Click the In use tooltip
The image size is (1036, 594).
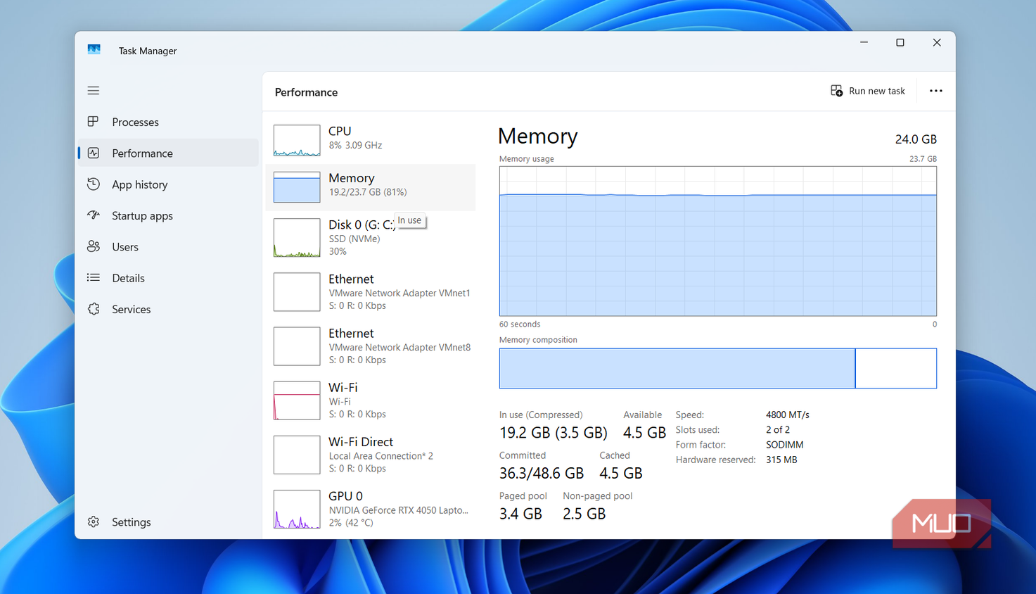[x=409, y=220]
